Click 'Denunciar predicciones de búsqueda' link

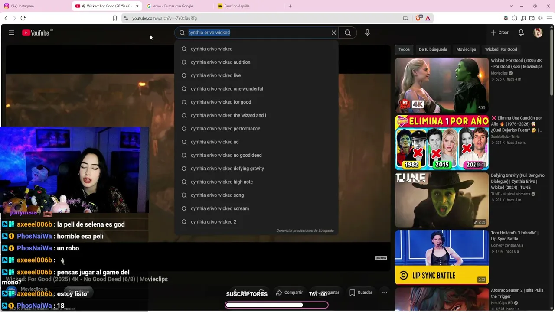[x=305, y=231]
